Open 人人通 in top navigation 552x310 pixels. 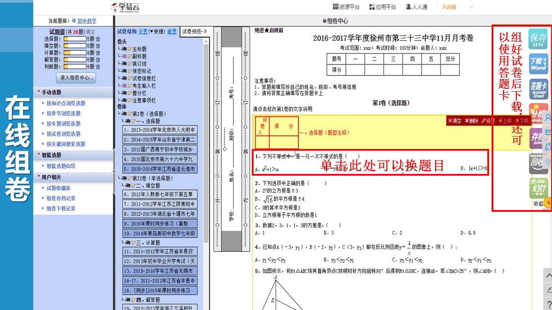click(417, 7)
